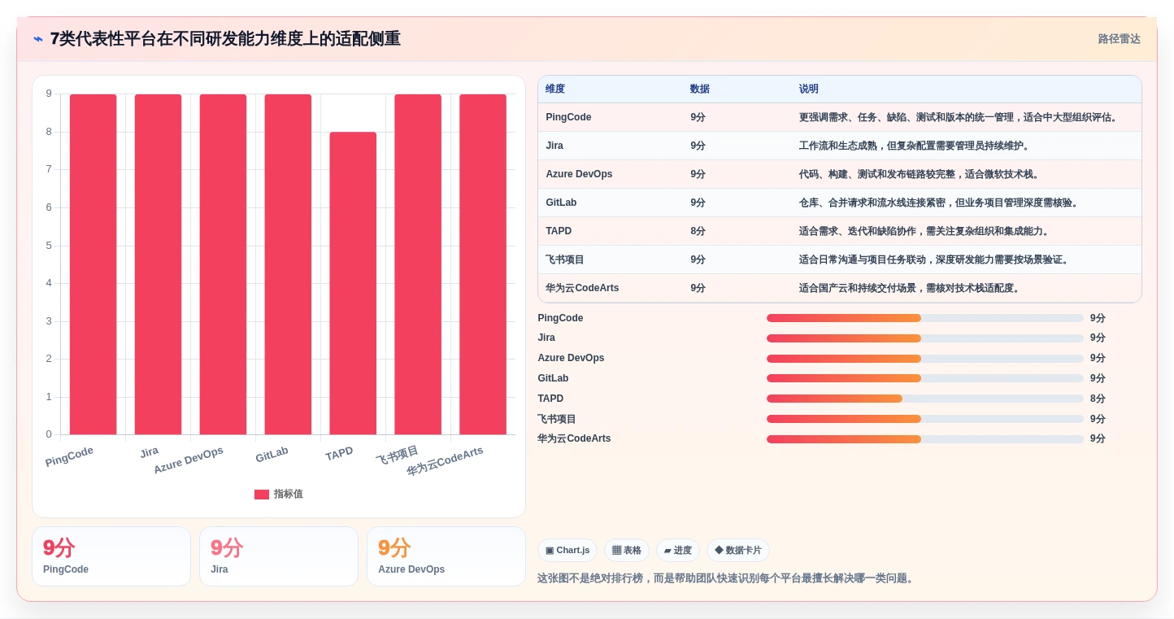Select the GitLab cell in the table

561,203
